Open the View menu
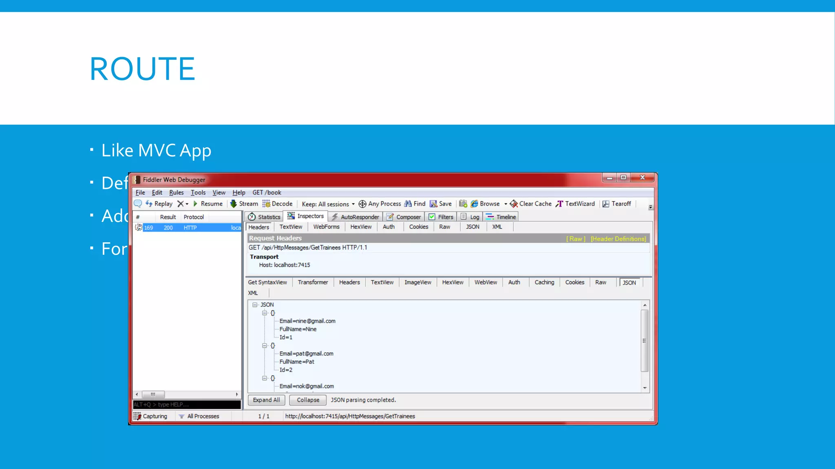This screenshot has width=835, height=469. click(219, 193)
